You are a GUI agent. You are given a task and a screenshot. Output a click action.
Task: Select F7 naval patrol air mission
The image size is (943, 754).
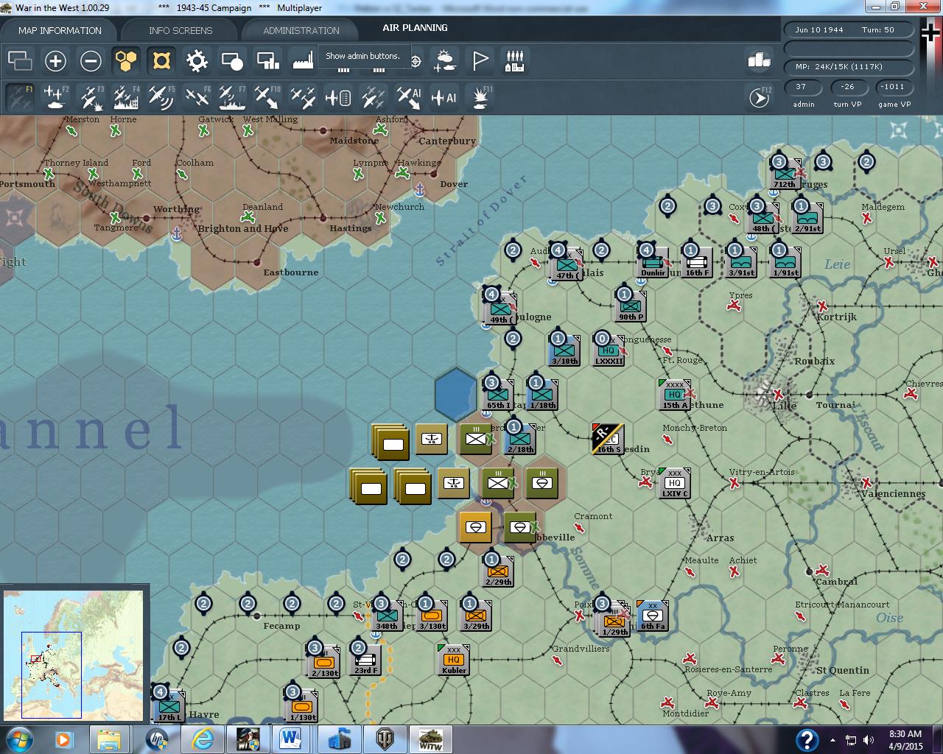tap(232, 97)
